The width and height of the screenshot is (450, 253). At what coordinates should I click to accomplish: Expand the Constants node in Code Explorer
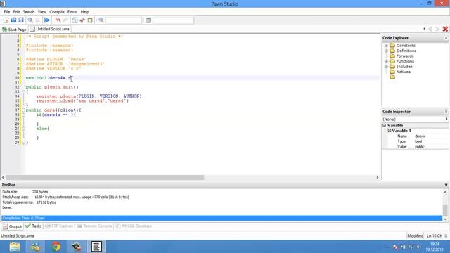tap(386, 46)
